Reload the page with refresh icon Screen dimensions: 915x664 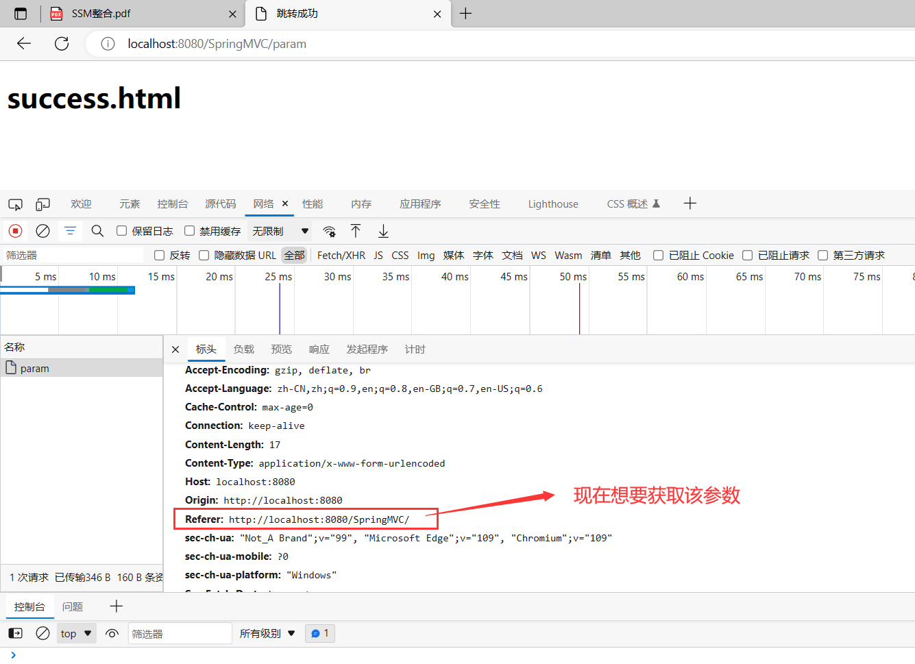[62, 44]
